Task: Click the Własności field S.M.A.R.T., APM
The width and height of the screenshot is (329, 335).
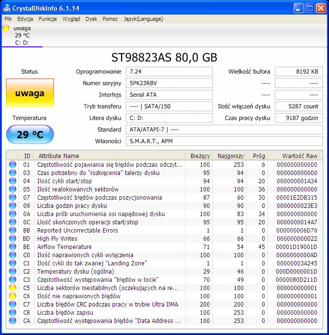Action: (x=224, y=141)
